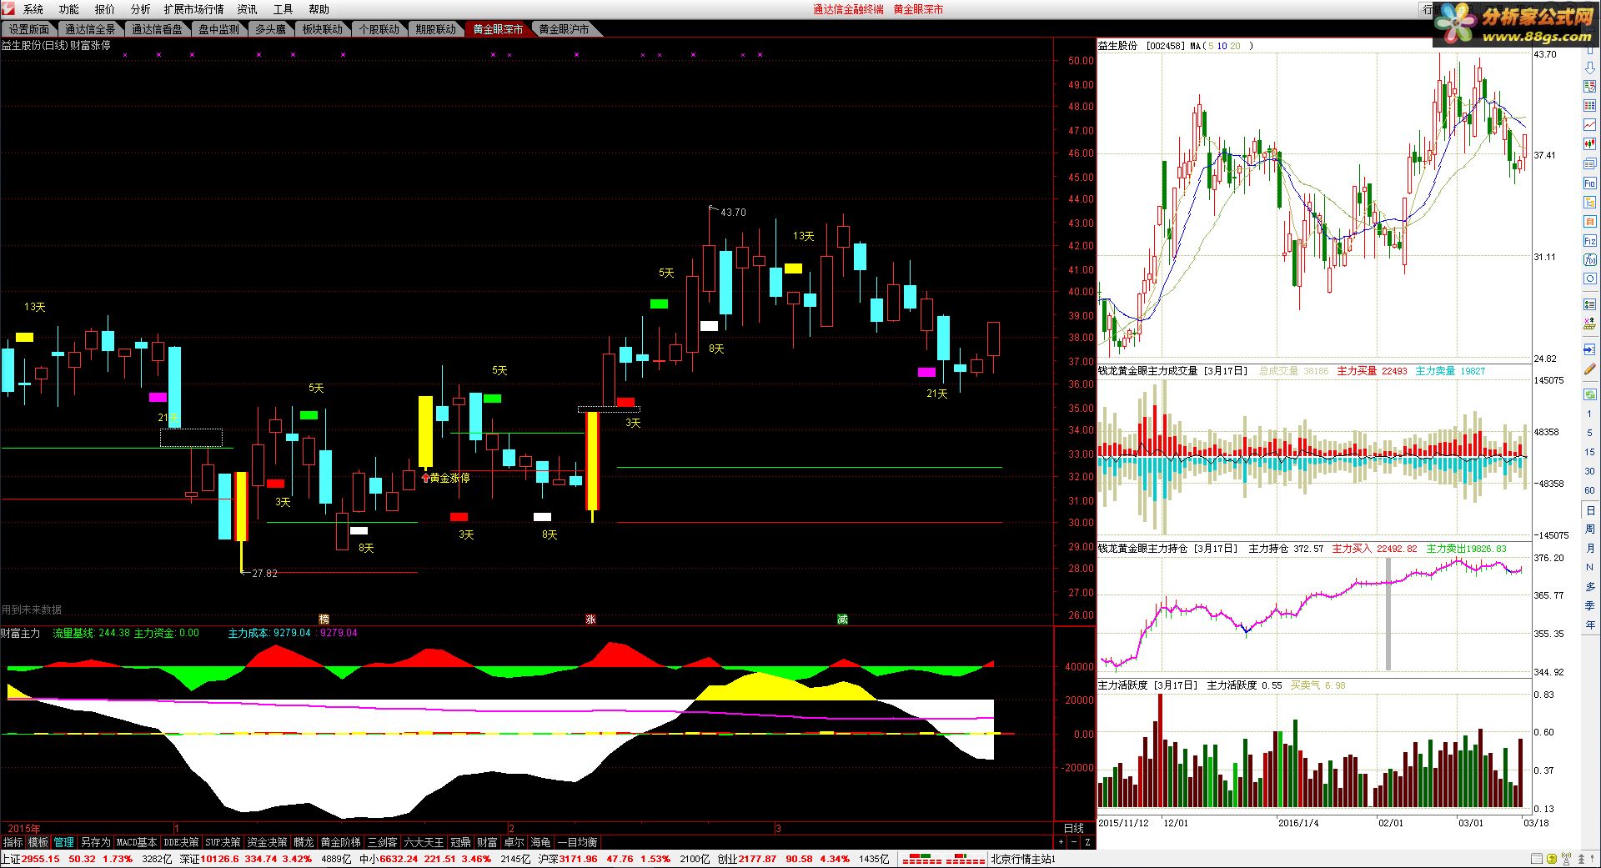Switch to 盘中监测 tab

(218, 29)
